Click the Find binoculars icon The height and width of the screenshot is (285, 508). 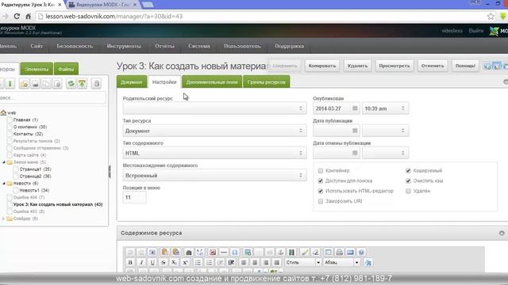tap(189, 252)
